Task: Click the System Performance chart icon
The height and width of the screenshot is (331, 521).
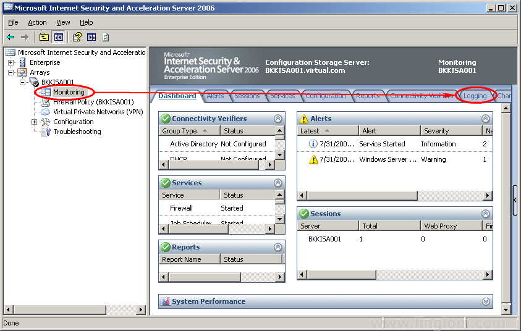Action: tap(166, 301)
